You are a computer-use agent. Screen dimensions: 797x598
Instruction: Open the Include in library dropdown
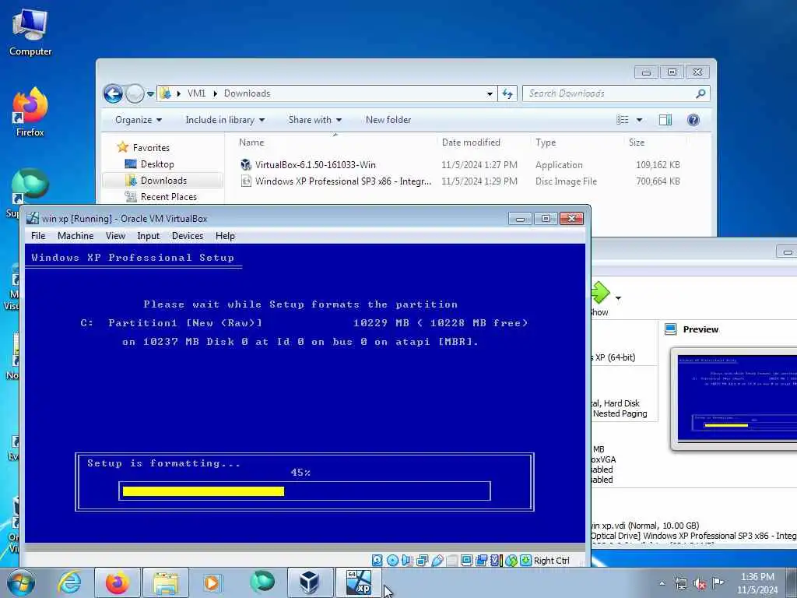tap(225, 120)
